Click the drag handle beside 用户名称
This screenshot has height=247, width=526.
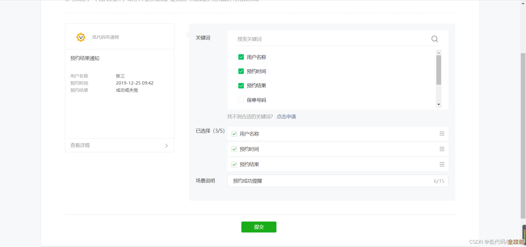pos(442,134)
